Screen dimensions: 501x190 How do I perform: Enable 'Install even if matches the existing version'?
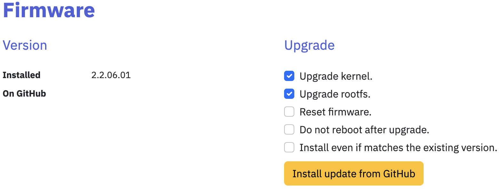(x=289, y=147)
